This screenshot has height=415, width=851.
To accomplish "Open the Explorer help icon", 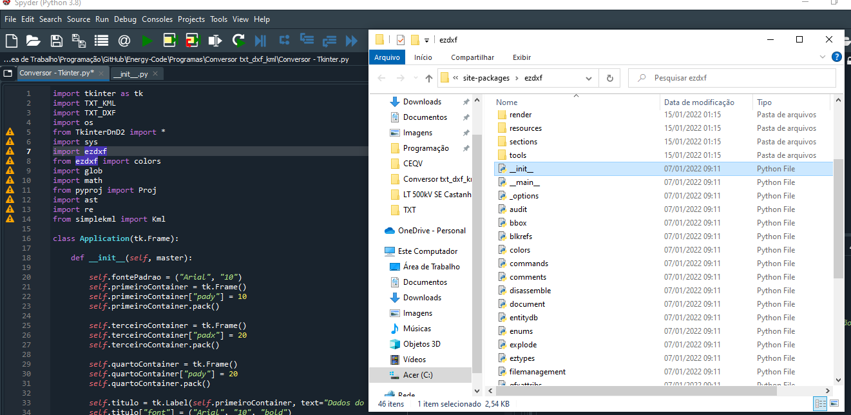I will click(x=836, y=57).
